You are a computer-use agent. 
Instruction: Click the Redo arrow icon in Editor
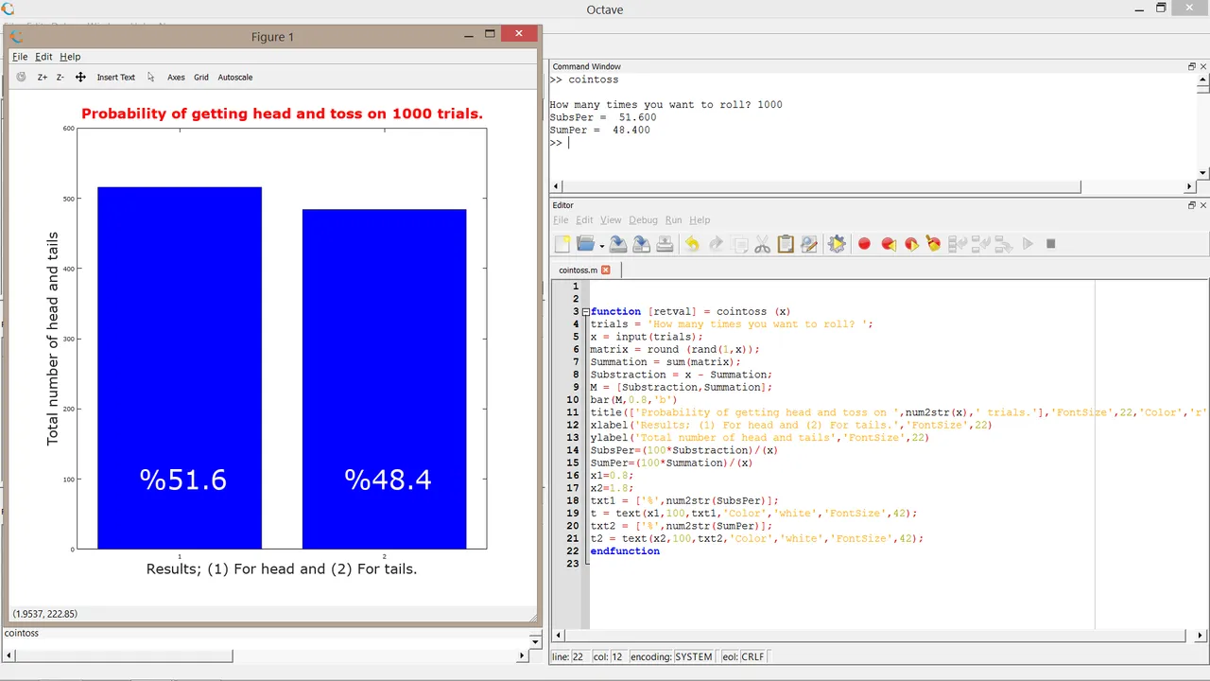tap(716, 244)
